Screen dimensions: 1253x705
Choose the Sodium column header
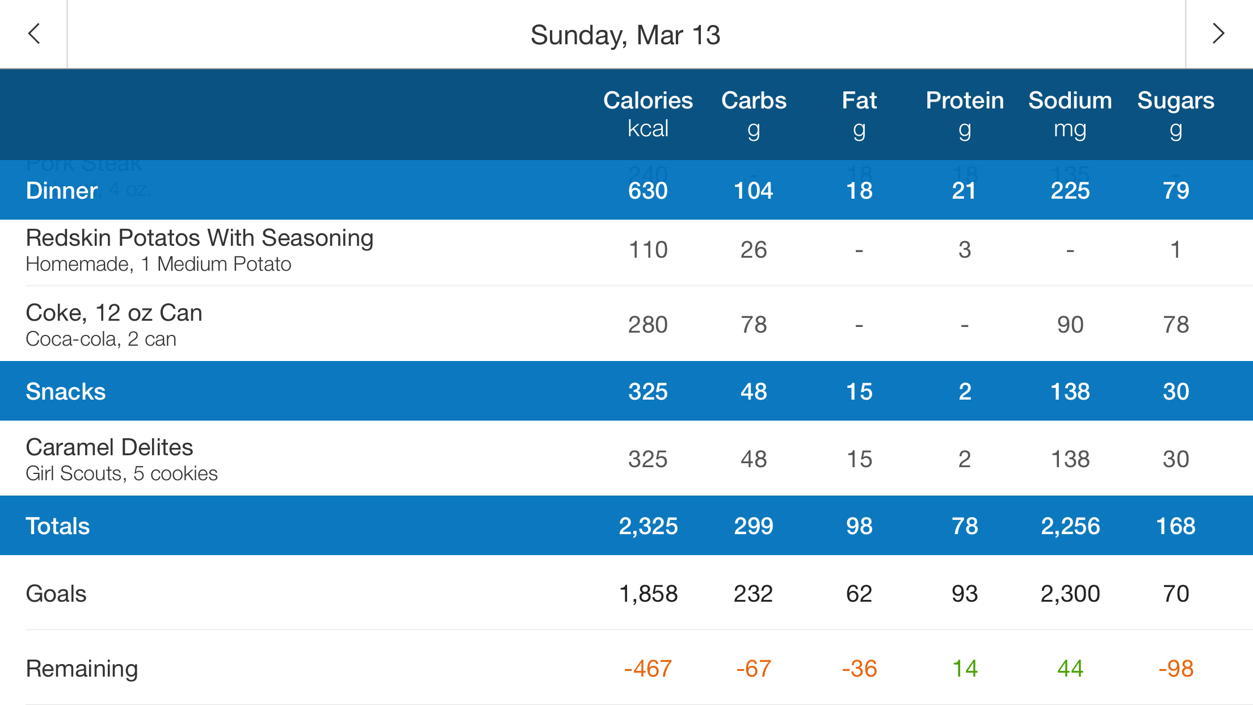tap(1070, 114)
